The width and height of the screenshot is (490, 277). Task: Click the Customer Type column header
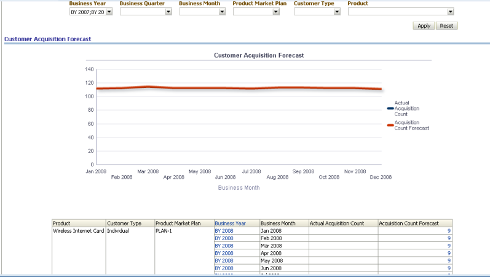[x=130, y=224]
